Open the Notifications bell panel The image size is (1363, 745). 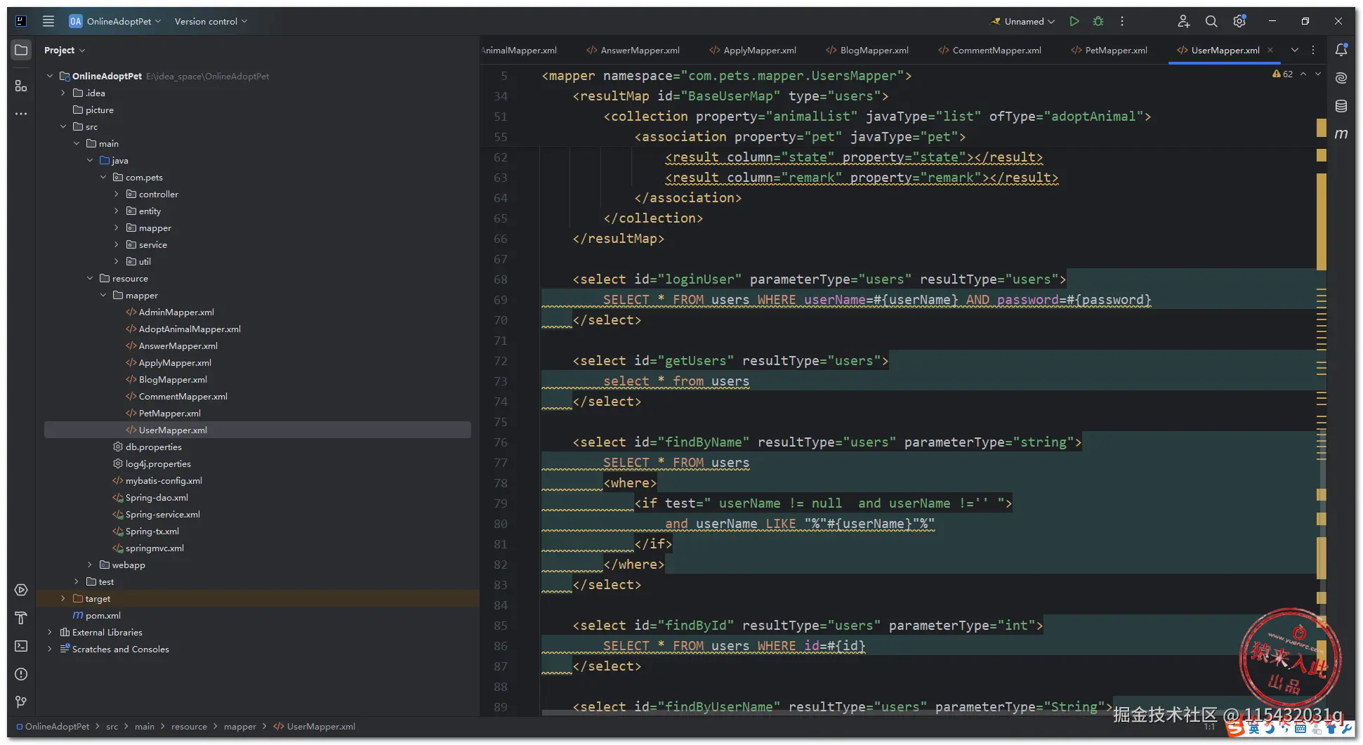point(1341,50)
